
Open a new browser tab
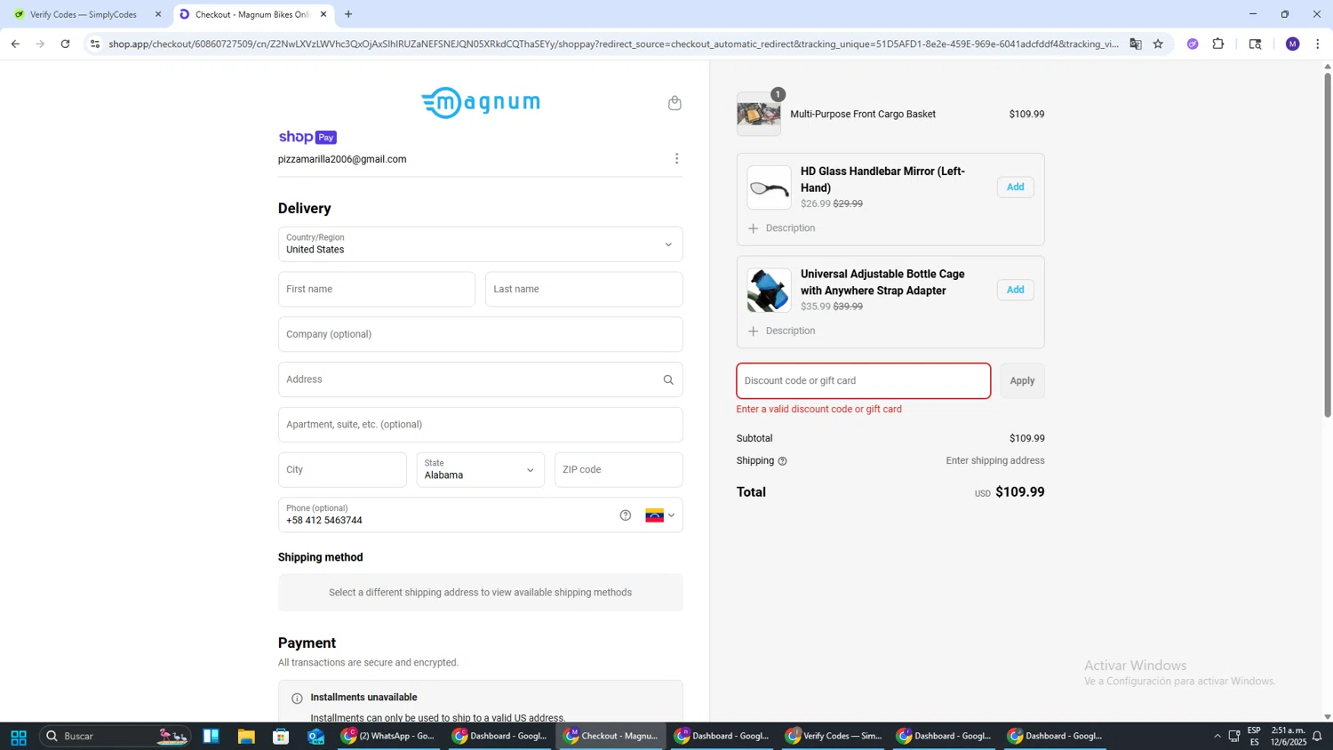tap(348, 14)
